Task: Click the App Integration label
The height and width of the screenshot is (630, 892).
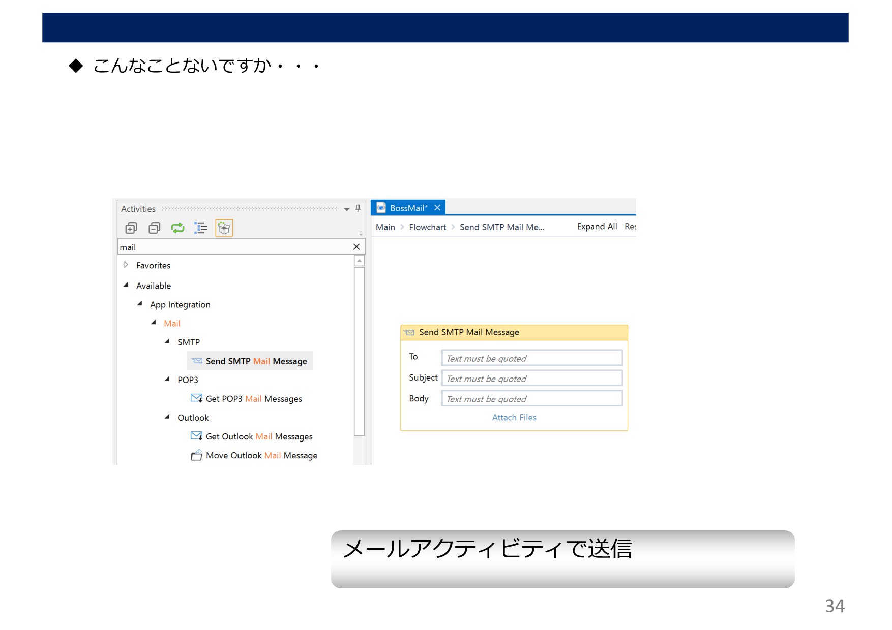Action: coord(180,305)
